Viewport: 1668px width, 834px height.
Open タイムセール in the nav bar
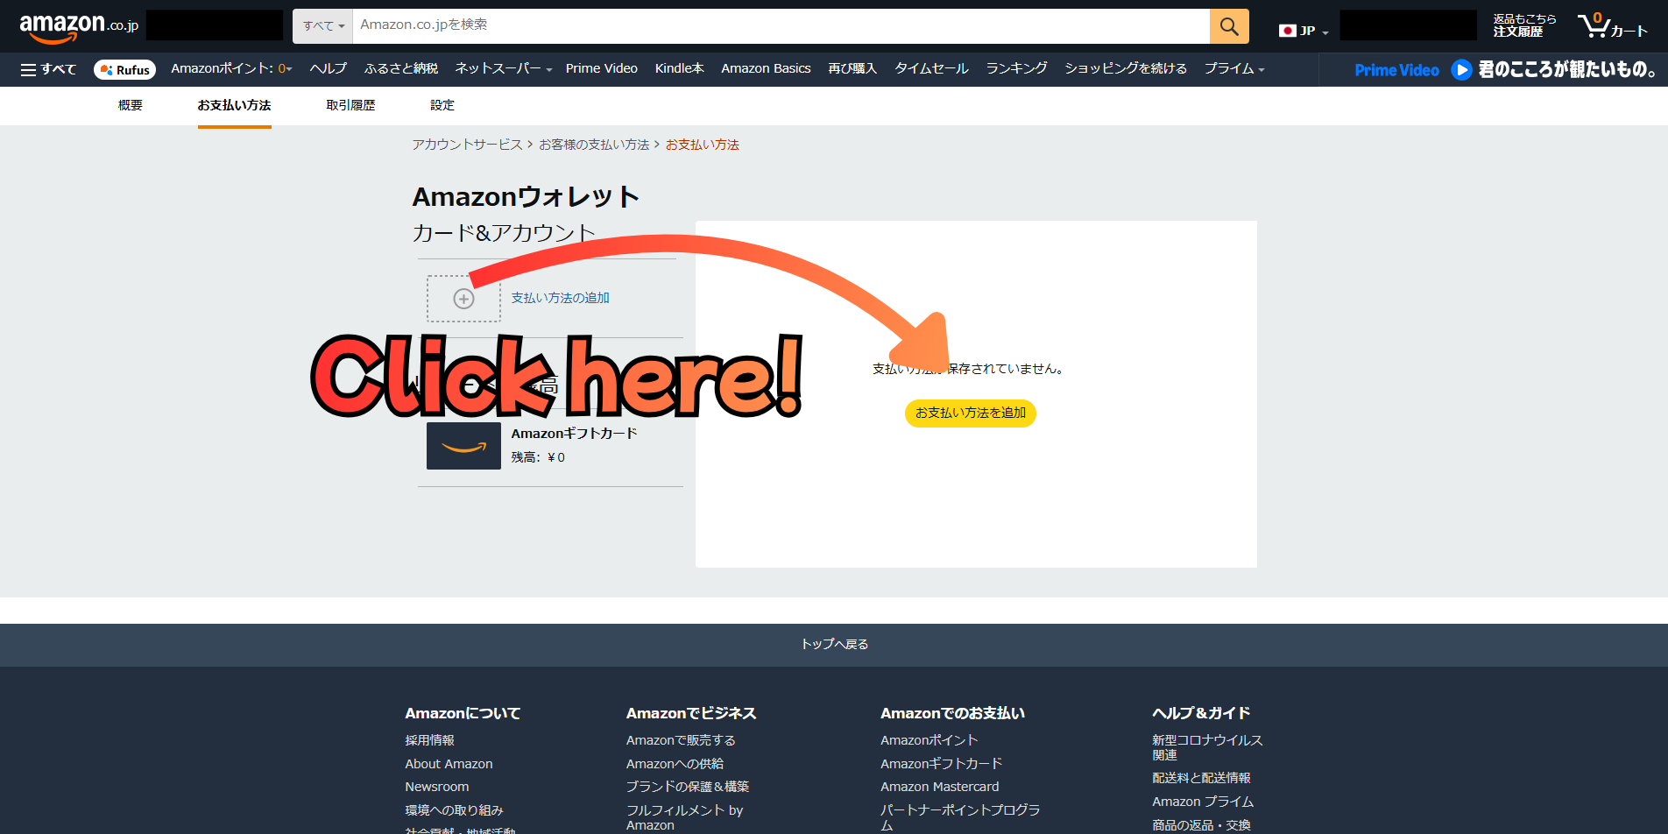click(931, 68)
